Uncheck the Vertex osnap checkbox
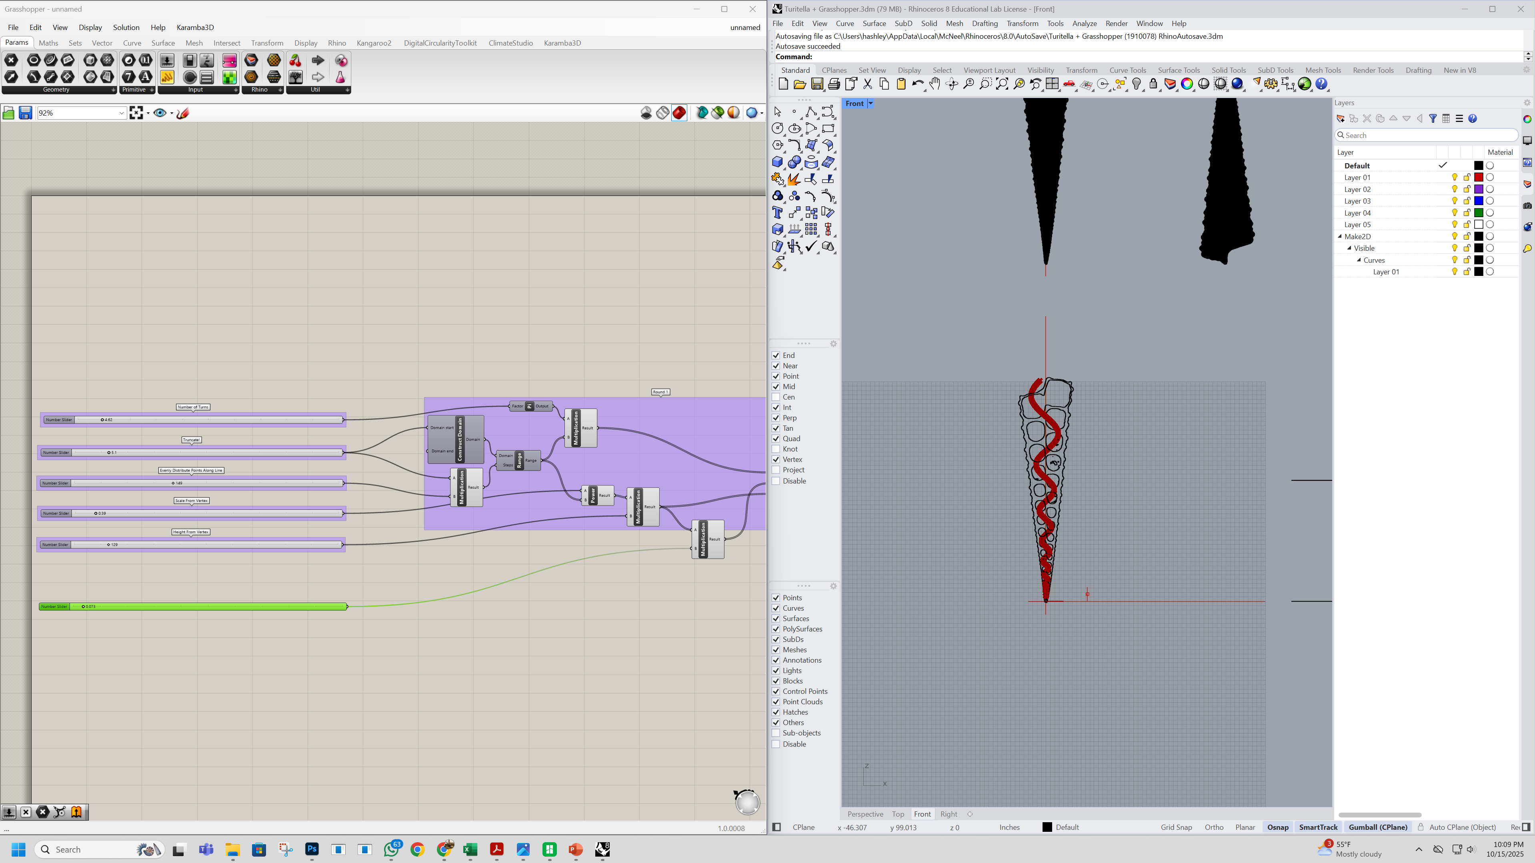The width and height of the screenshot is (1535, 863). (x=776, y=459)
